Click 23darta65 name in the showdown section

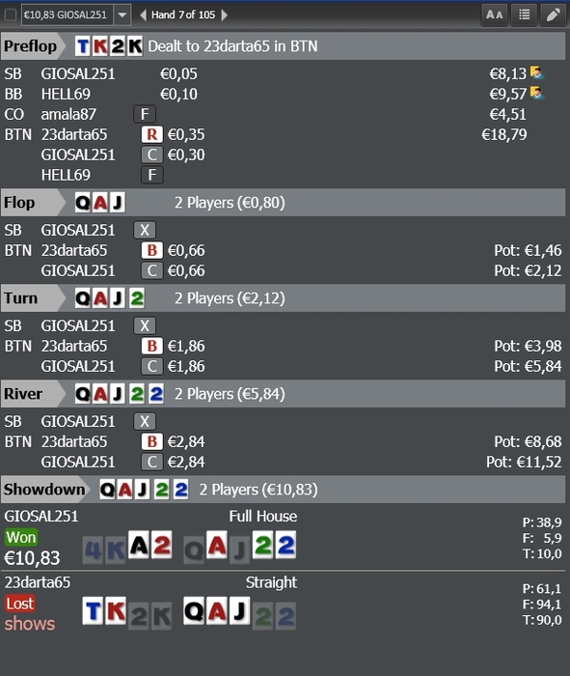(x=38, y=582)
